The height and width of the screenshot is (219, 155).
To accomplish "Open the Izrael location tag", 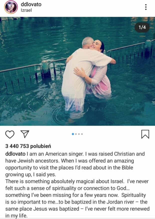I will click(x=26, y=10).
